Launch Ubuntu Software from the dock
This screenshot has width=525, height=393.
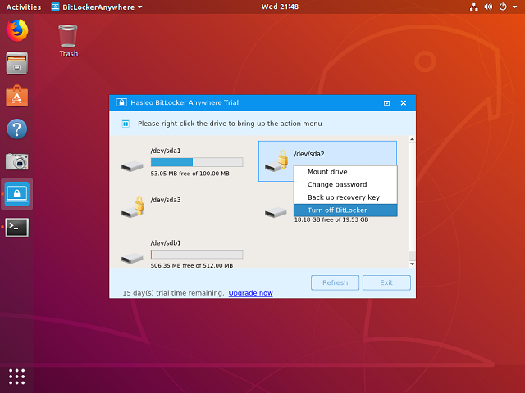pyautogui.click(x=17, y=96)
